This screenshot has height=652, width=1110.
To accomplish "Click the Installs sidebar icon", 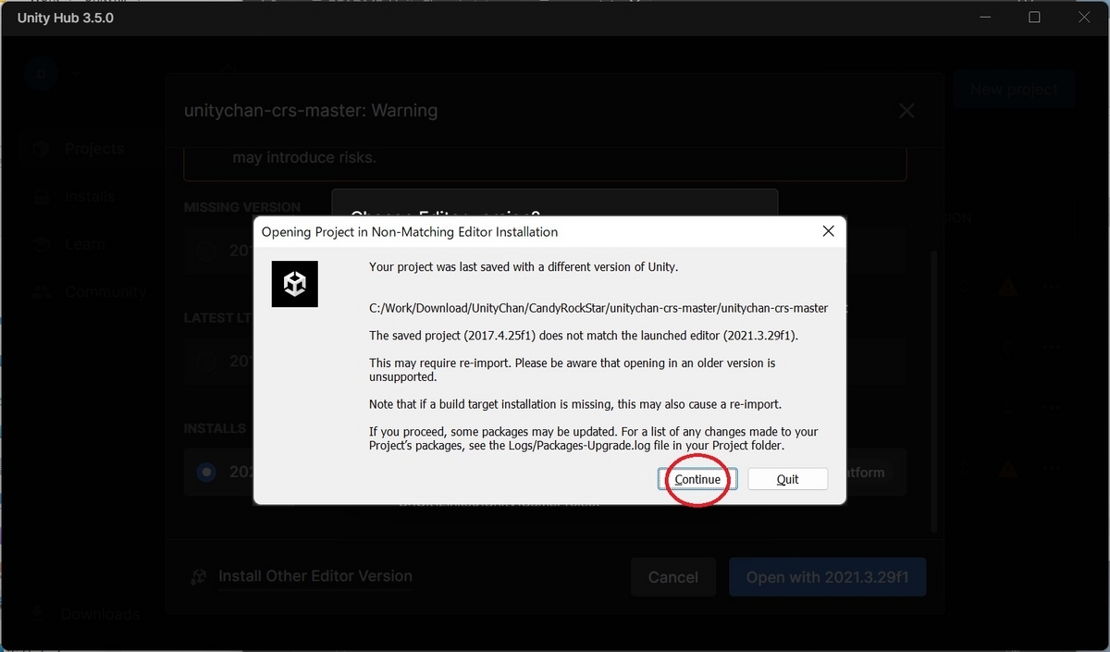I will 41,196.
